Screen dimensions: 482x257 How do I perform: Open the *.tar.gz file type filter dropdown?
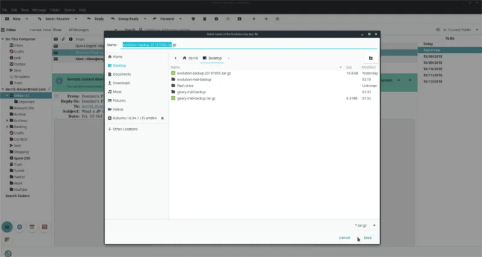365,225
